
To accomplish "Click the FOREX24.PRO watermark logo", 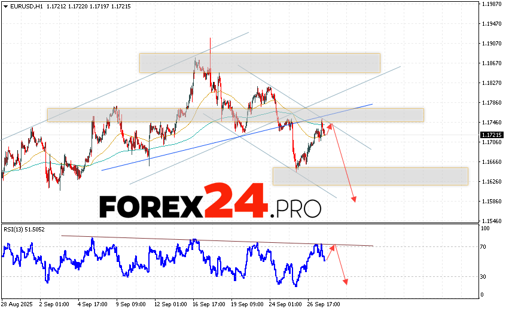I will coord(210,203).
